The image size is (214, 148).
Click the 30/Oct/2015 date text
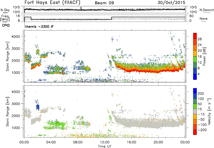pyautogui.click(x=171, y=3)
